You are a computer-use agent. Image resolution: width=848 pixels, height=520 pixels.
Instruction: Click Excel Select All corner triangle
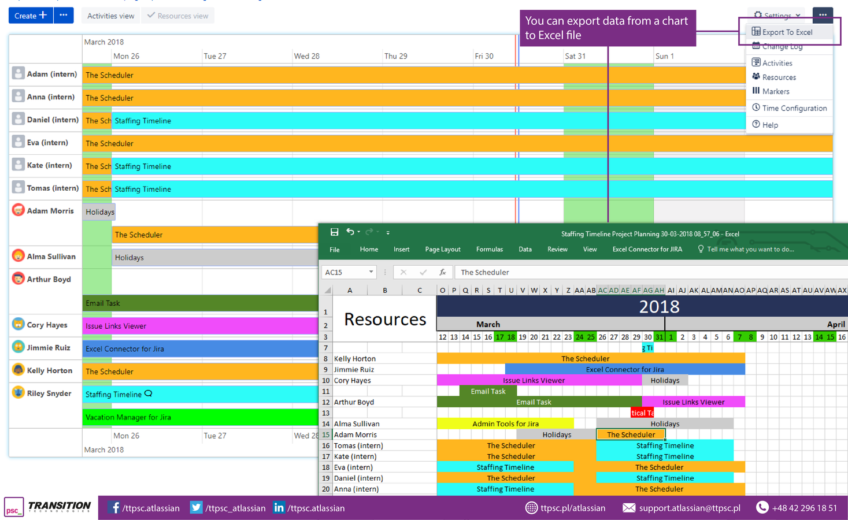[x=328, y=290]
